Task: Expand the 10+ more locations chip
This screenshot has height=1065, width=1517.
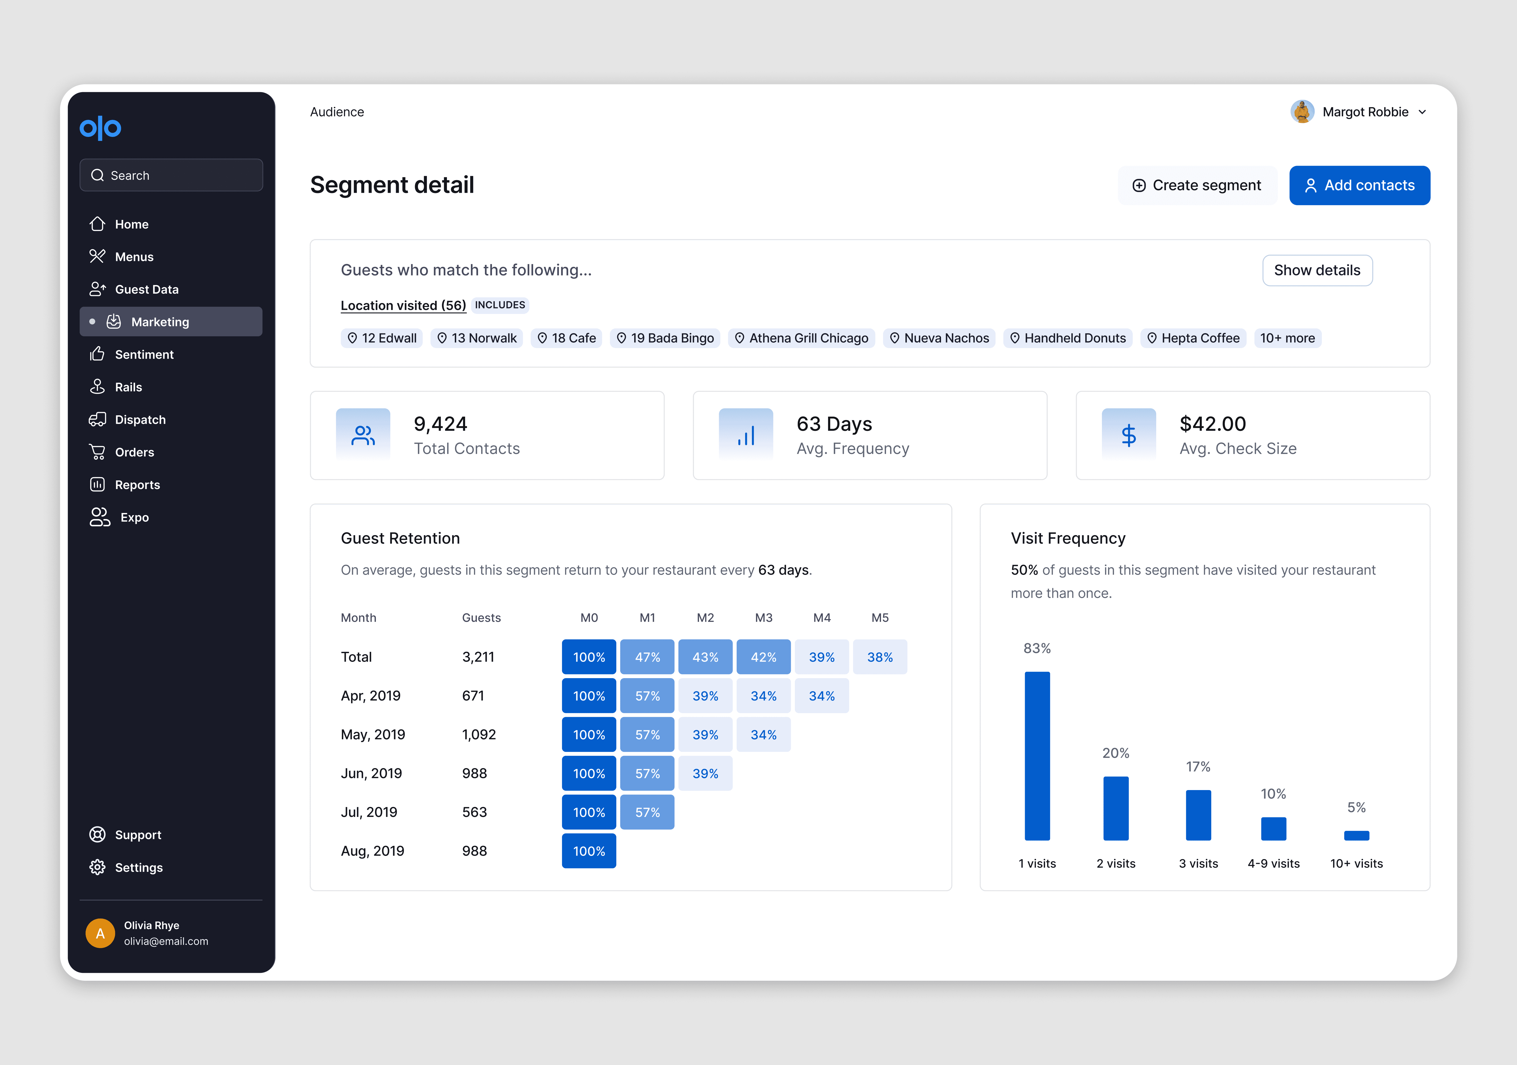Action: pyautogui.click(x=1287, y=338)
